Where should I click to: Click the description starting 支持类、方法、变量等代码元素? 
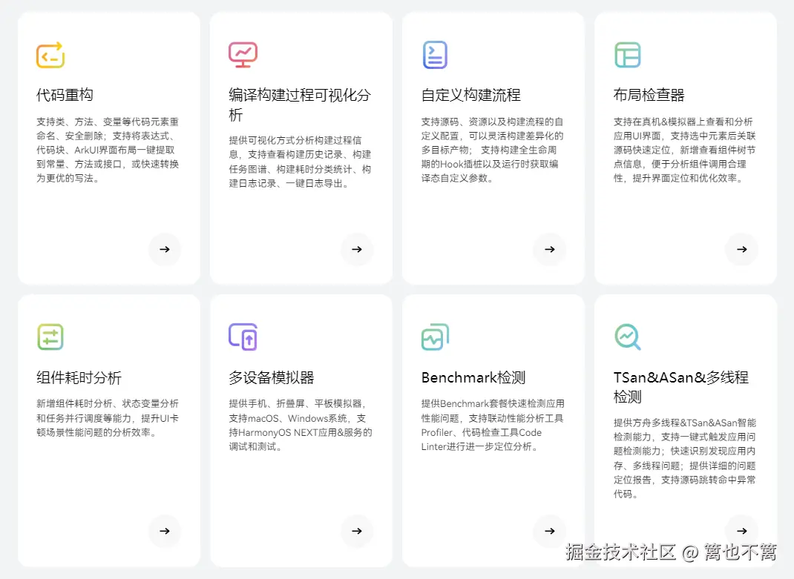108,150
